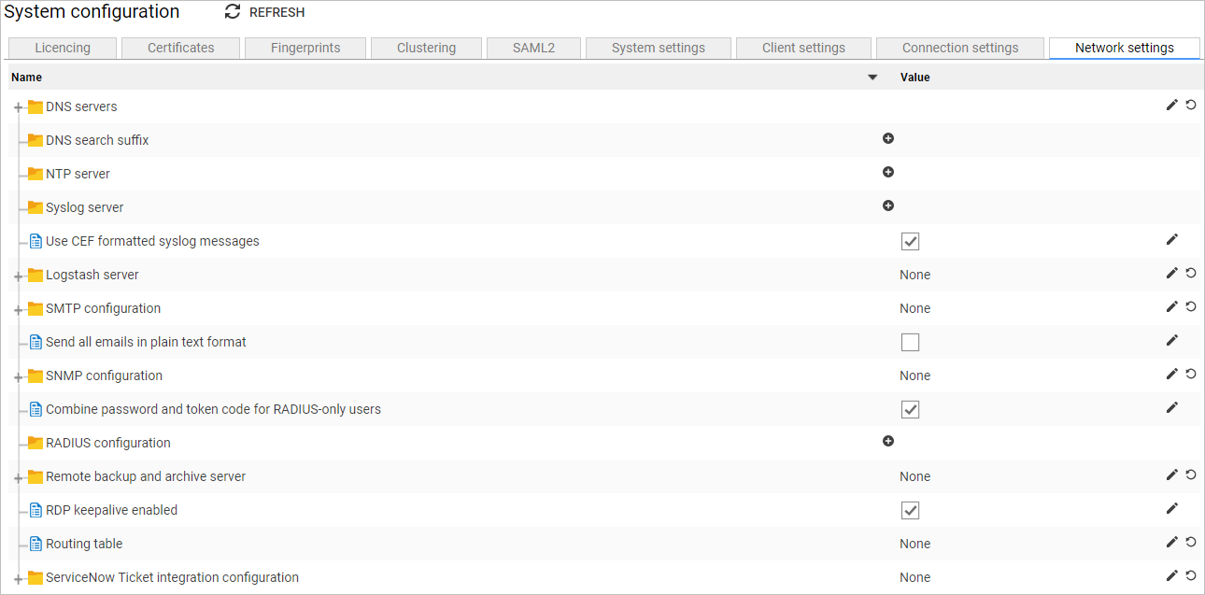Edit the RDP keepalive enabled setting
The height and width of the screenshot is (595, 1205).
click(x=1171, y=508)
